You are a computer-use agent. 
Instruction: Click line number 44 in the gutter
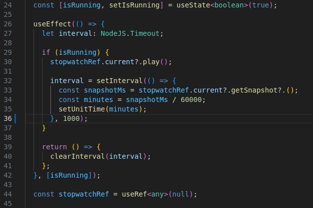tap(8, 194)
